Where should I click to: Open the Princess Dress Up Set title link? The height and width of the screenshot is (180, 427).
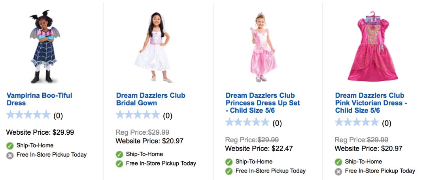(263, 103)
